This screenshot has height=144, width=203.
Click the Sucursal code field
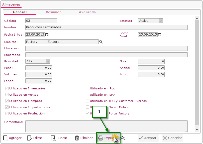pos(36,42)
